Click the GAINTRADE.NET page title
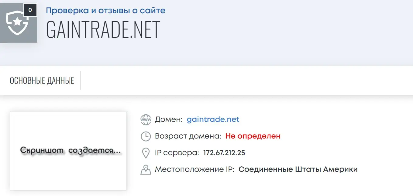The image size is (413, 196). pyautogui.click(x=103, y=29)
